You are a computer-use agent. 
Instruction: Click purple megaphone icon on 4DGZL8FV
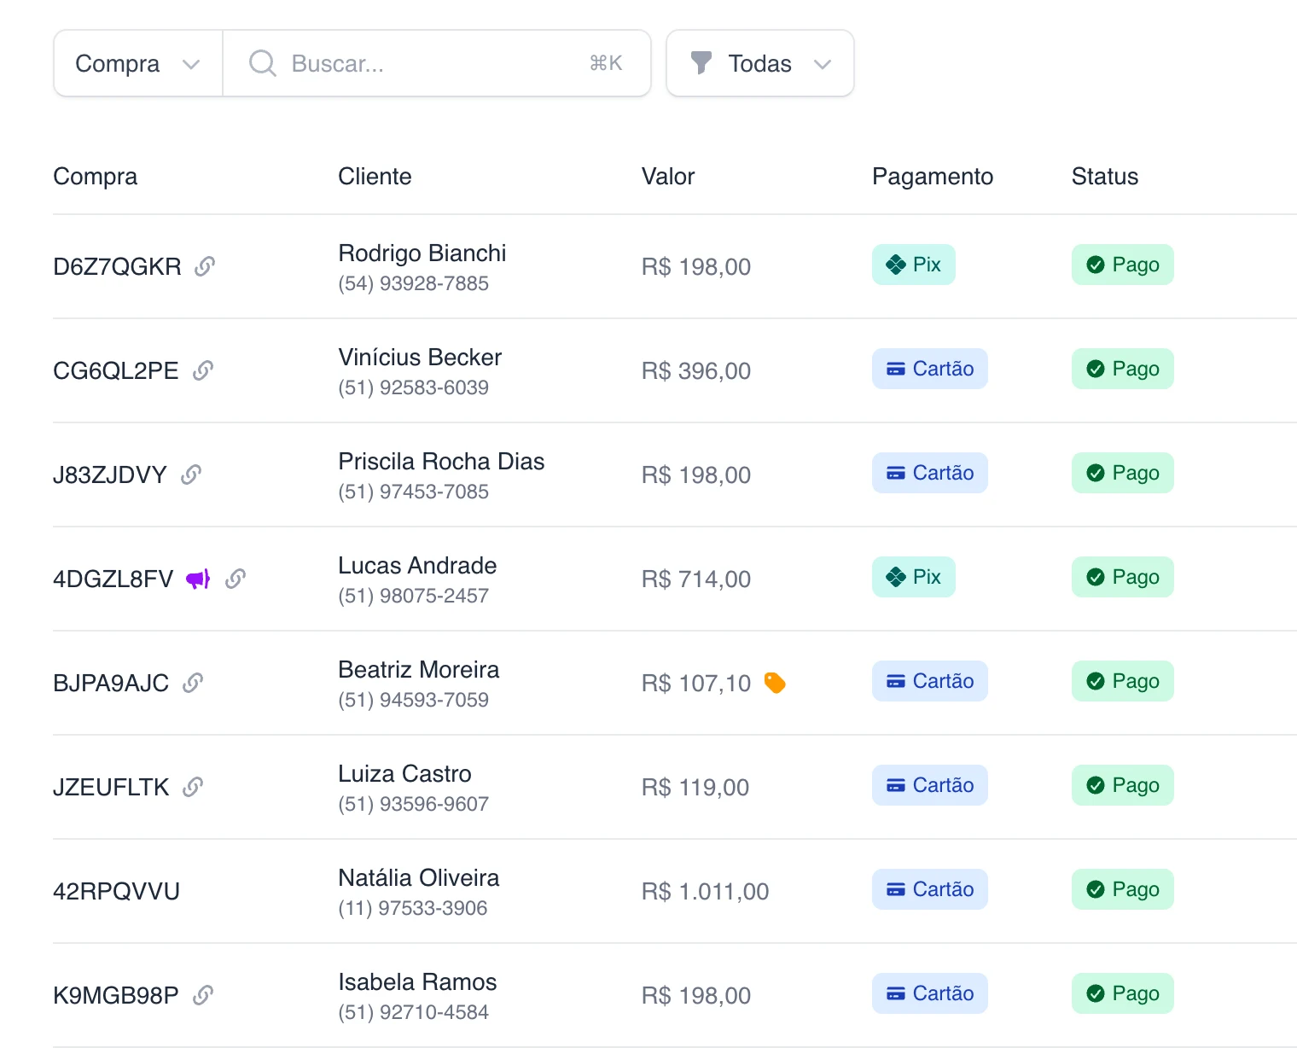pos(198,579)
